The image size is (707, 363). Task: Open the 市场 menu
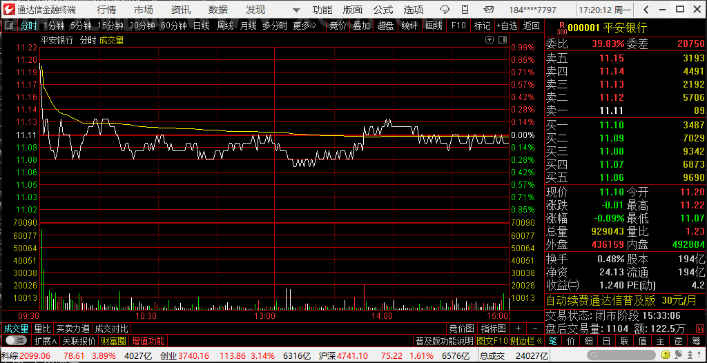[x=144, y=10]
